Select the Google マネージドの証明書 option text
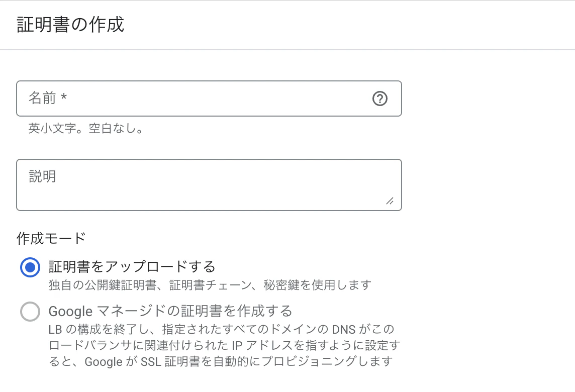575x392 pixels. (x=166, y=312)
